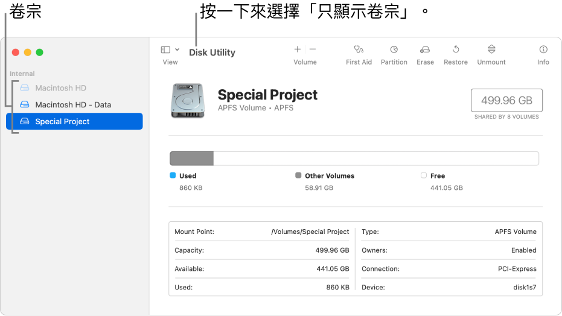Open the Partition pie chart icon
Viewport: 562px width, 316px height.
tap(394, 49)
